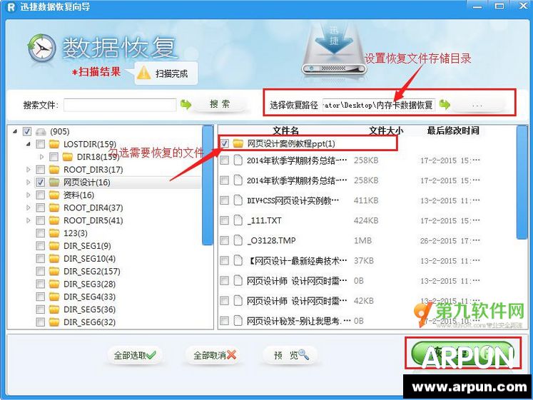Screen dimensions: 533x400
Task: Click file icon of DIV+CSS网页设计实例教 file
Action: tap(238, 200)
